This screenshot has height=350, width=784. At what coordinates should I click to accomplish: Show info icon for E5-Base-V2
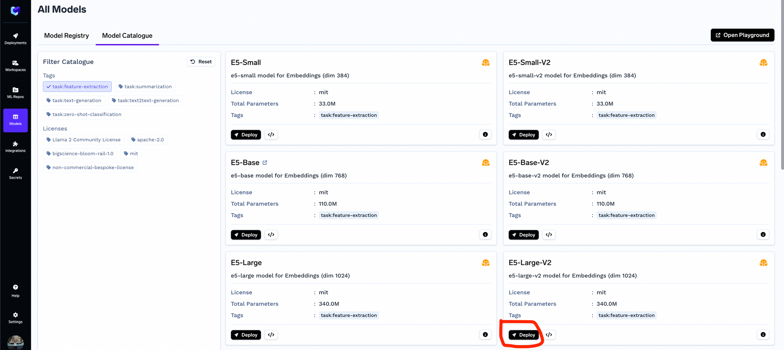(763, 234)
